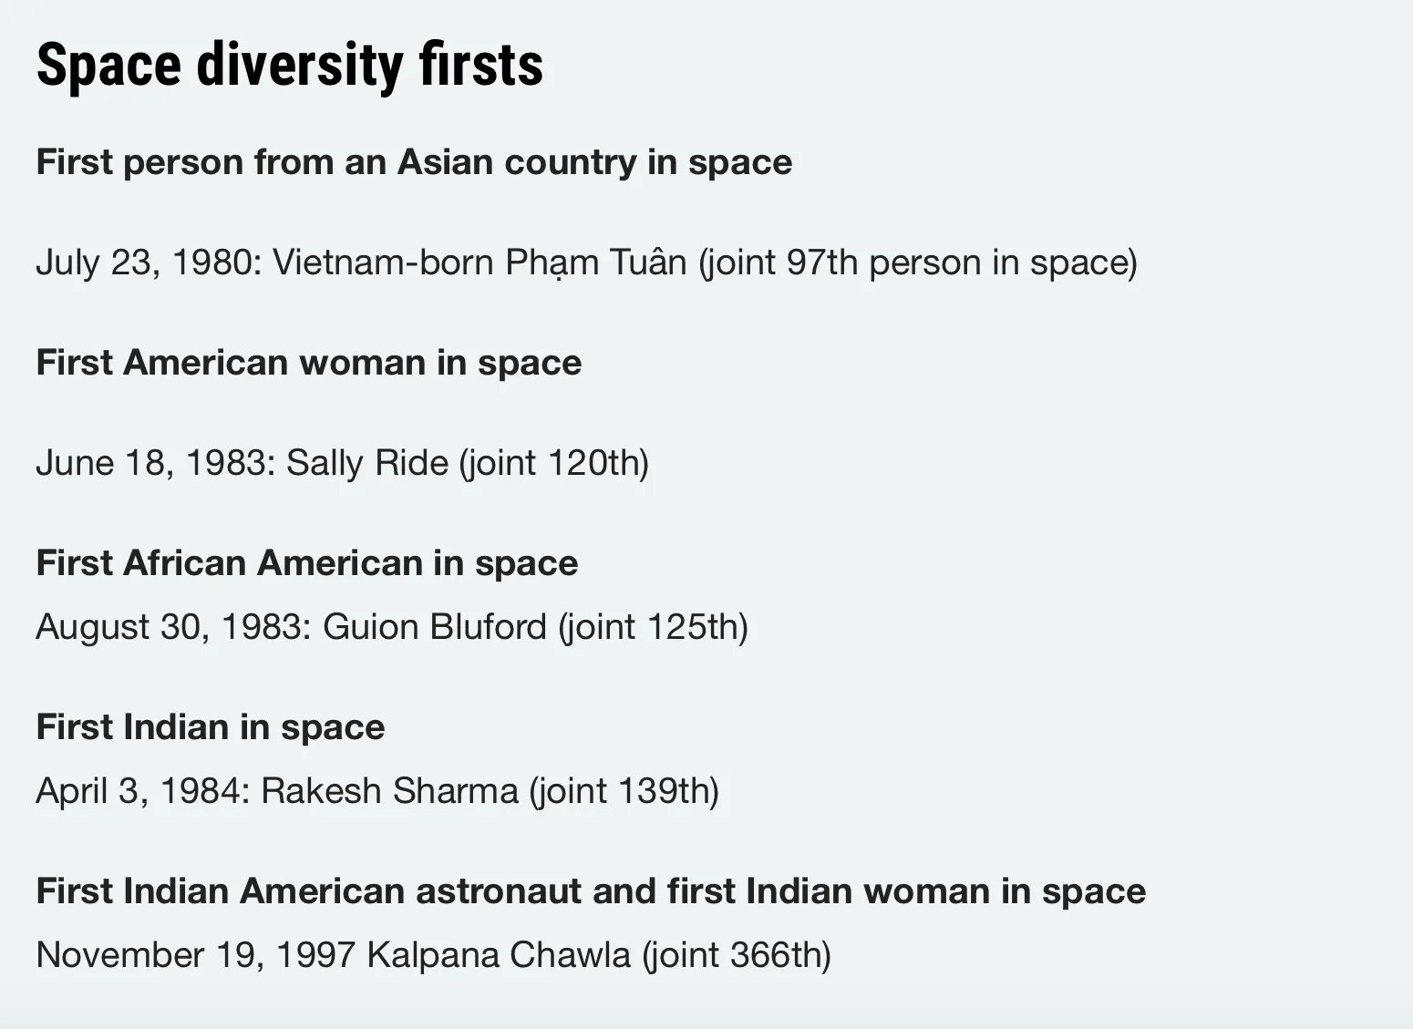The image size is (1413, 1029).
Task: Click the name Phạm Tuân
Action: tap(595, 262)
